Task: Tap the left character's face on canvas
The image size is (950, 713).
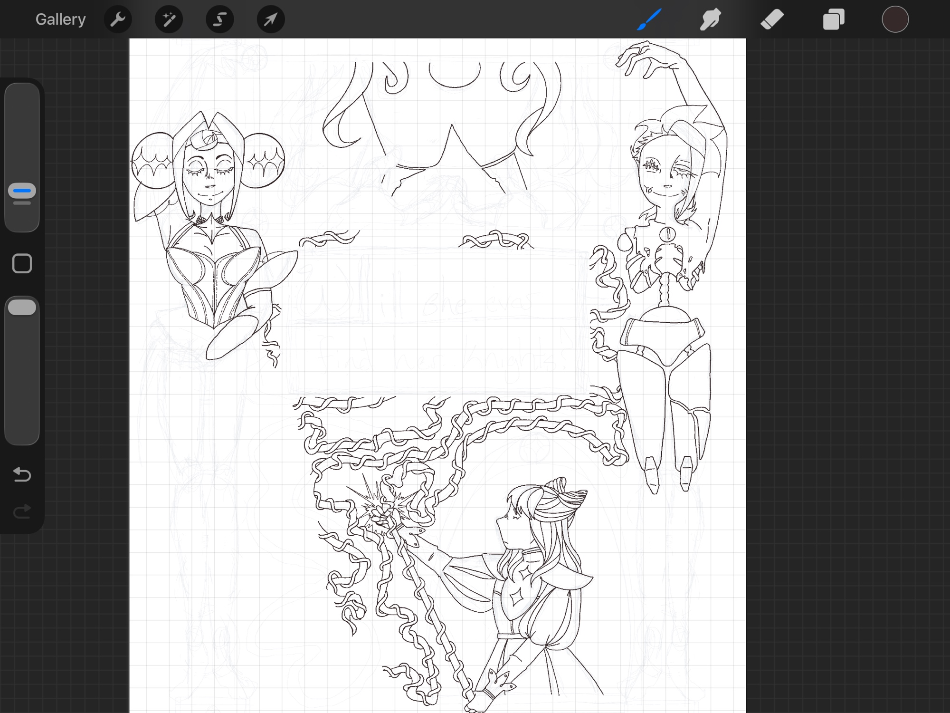Action: (x=208, y=178)
